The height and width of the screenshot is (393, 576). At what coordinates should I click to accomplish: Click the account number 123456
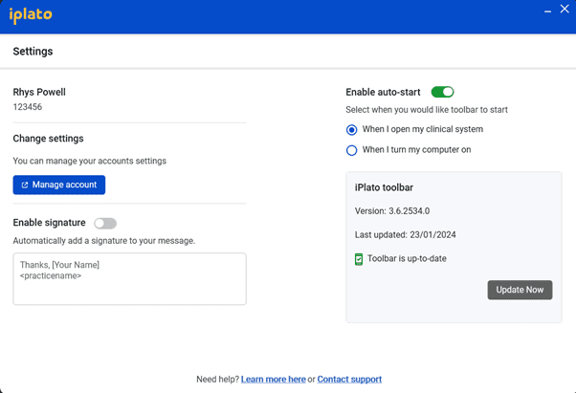pos(28,107)
